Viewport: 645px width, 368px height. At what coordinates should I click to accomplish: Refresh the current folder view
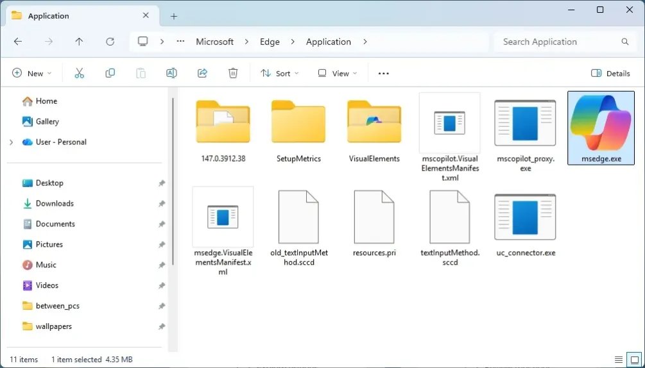coord(110,42)
